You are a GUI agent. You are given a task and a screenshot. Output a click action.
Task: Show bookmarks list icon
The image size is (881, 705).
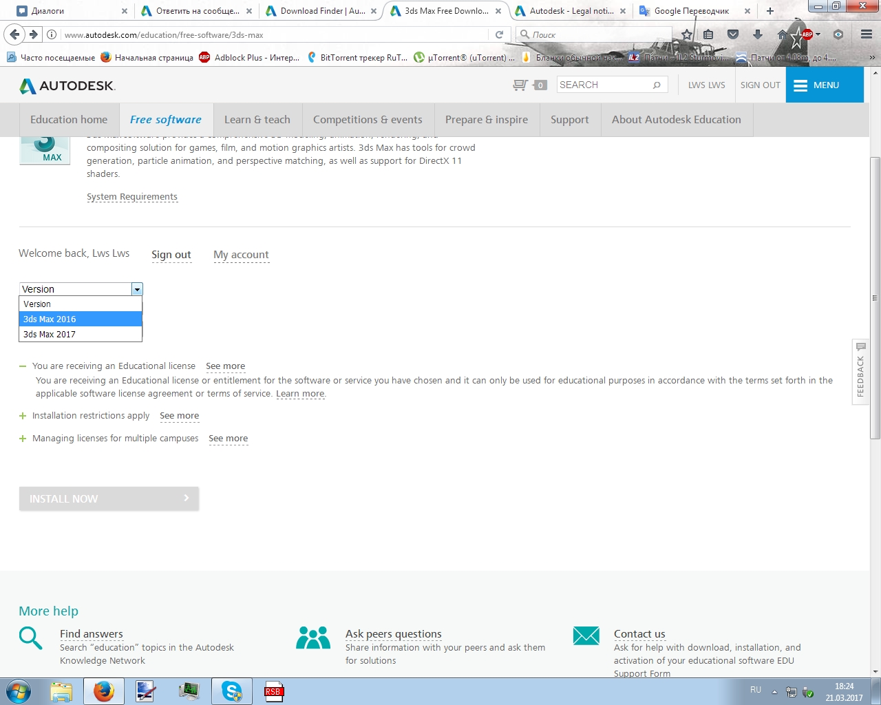708,34
